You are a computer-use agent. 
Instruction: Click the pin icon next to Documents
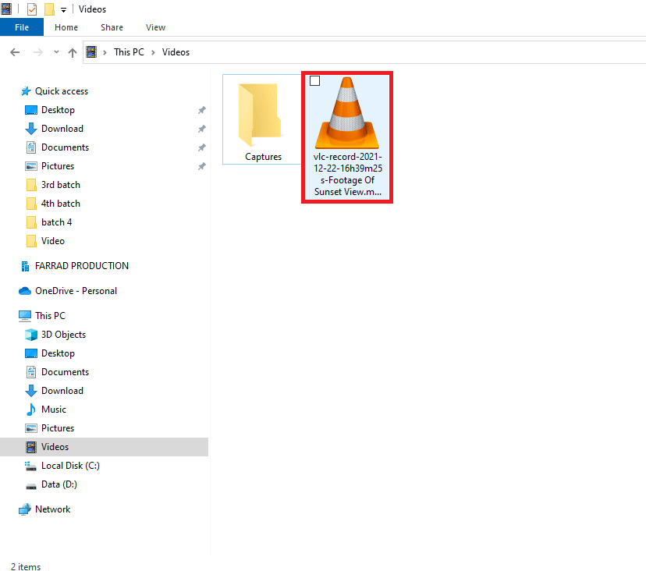pos(201,147)
